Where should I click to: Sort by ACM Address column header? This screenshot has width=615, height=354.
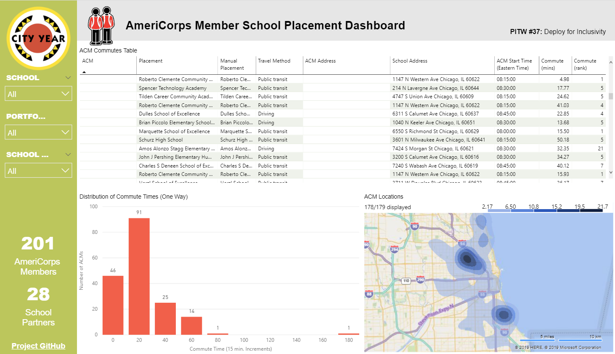click(x=321, y=61)
